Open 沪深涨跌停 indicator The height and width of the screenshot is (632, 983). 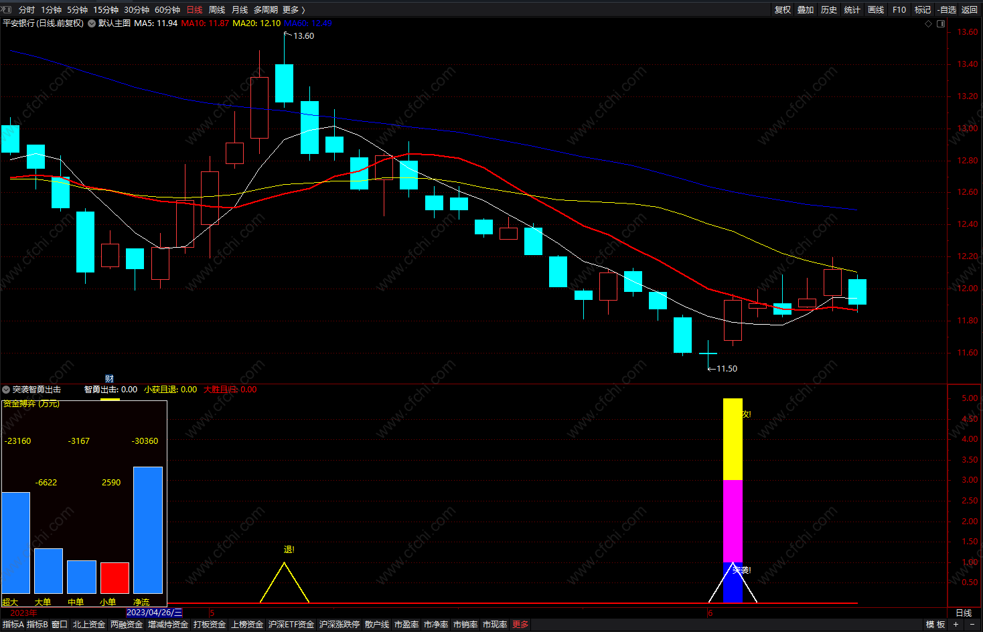tap(339, 625)
